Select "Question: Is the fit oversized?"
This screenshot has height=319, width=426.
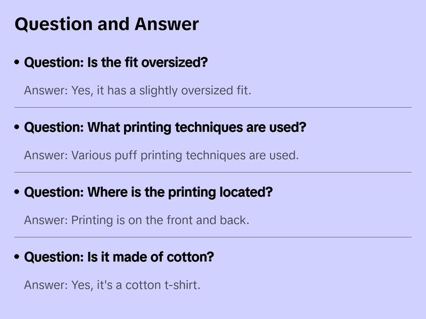pos(116,63)
